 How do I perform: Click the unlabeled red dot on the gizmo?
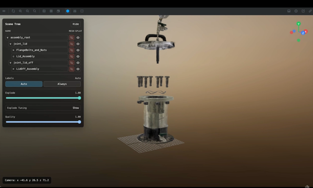pos(291,33)
